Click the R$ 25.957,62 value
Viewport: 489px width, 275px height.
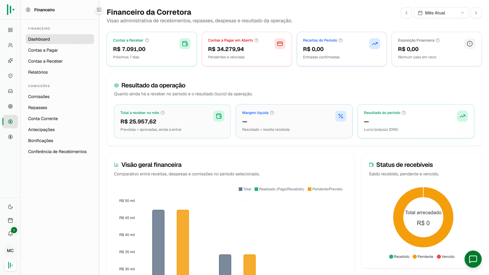coord(138,122)
